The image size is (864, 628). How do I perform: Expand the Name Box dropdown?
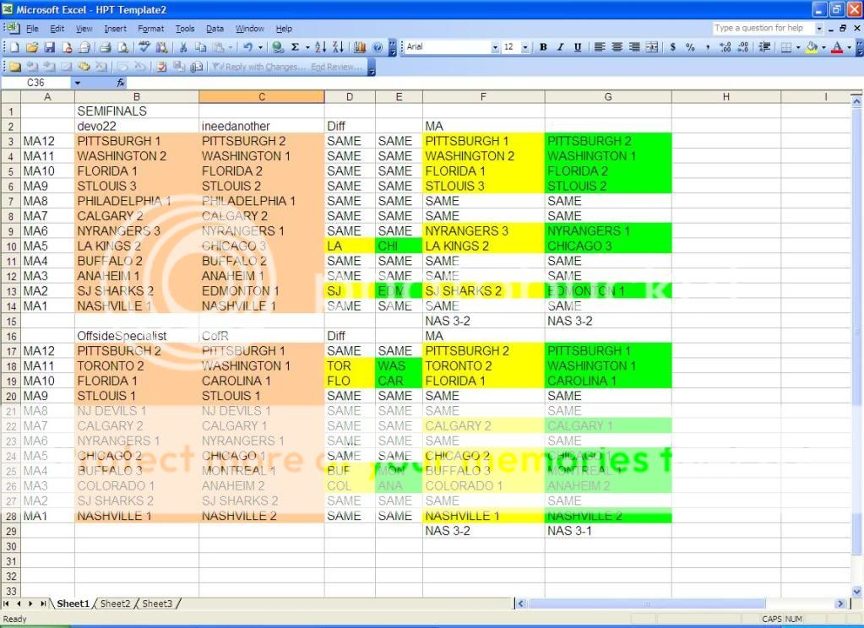coord(78,83)
